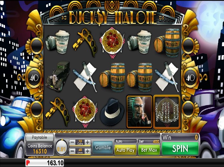Decrease coins with the minus button

click(x=73, y=142)
